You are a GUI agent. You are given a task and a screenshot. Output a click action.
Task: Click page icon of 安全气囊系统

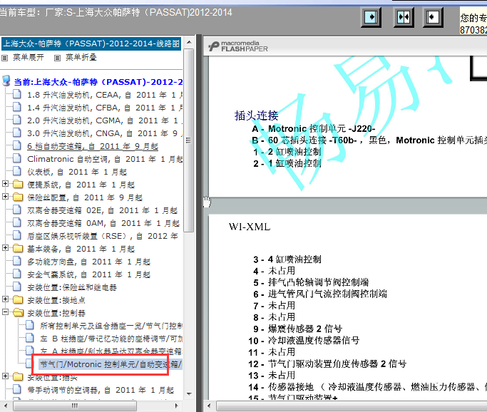pyautogui.click(x=17, y=274)
